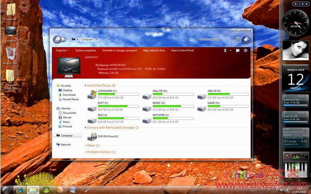Click the System properties toolbar command
Screen dimensions: 311x194
[86, 50]
